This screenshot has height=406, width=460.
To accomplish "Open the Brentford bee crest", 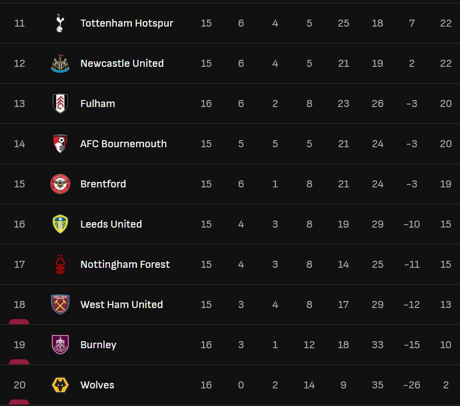I will (60, 184).
